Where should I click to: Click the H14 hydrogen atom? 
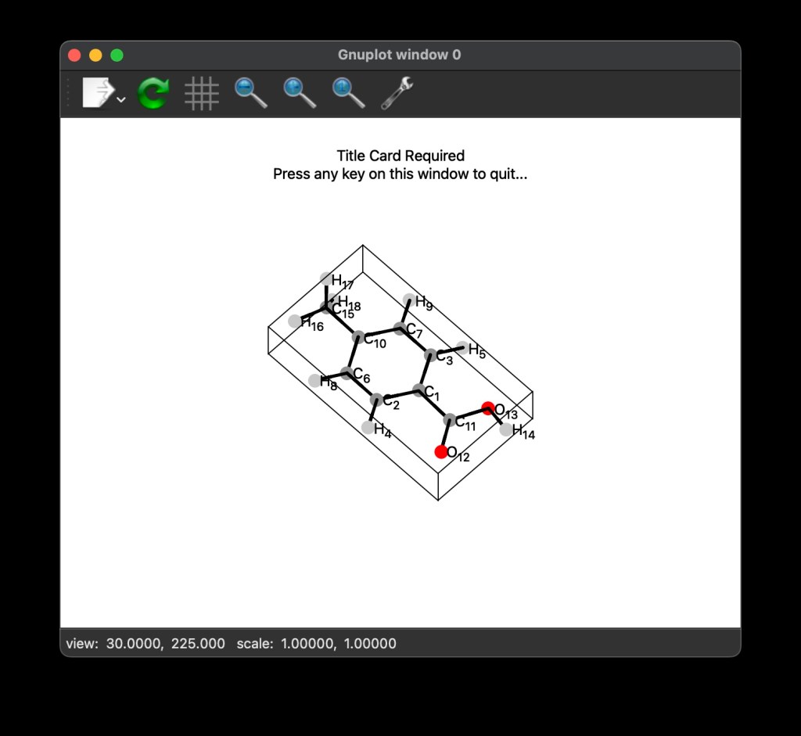(x=506, y=429)
